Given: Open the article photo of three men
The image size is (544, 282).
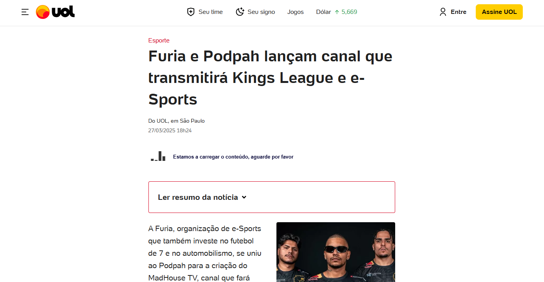Looking at the screenshot, I should click(336, 252).
